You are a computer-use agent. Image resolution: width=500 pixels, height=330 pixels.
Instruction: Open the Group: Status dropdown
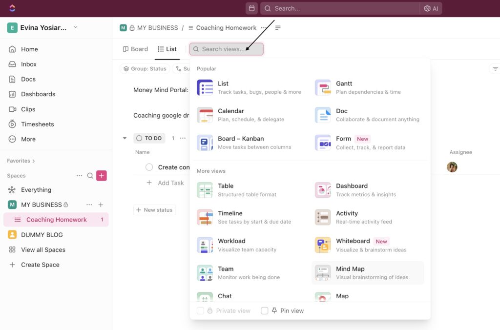(x=145, y=68)
